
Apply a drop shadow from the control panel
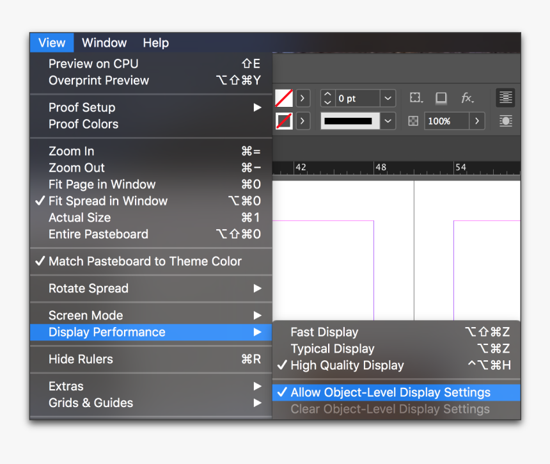click(x=441, y=98)
